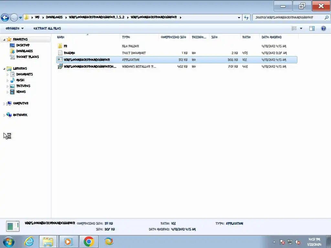This screenshot has width=331, height=248.
Task: Sort by Ratio column header
Action: coord(250,37)
